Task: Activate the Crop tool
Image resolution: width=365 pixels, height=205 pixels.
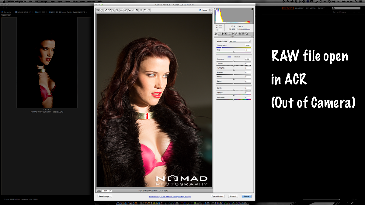Action: point(117,10)
